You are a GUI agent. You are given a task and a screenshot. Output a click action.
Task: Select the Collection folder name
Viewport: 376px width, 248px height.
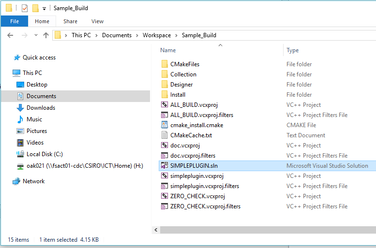tap(183, 74)
